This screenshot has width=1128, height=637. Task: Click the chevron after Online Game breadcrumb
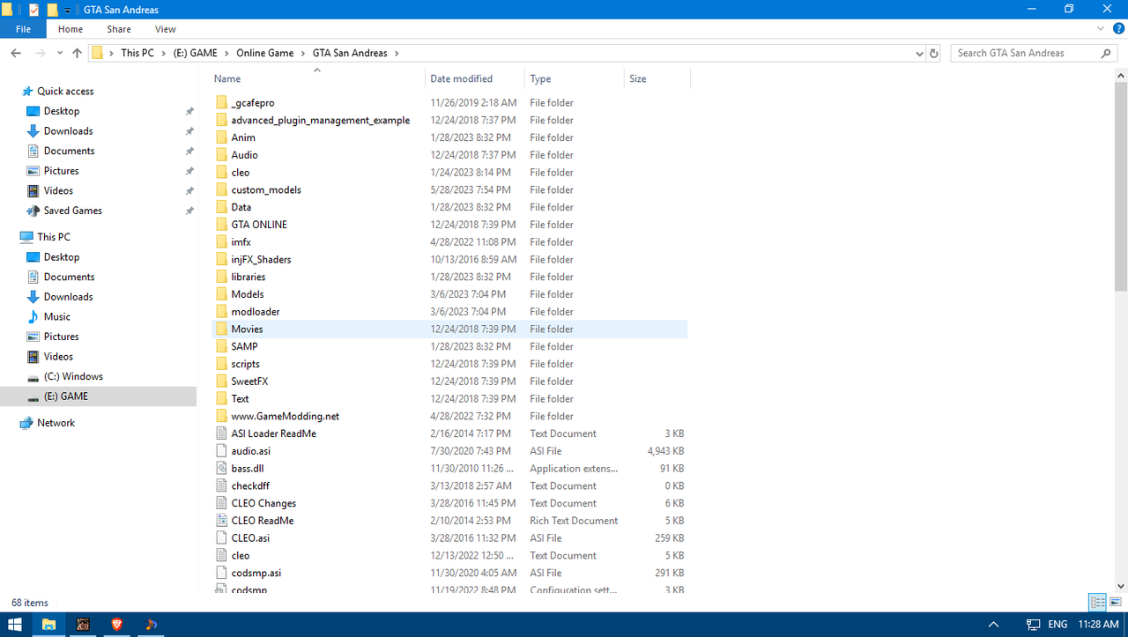pyautogui.click(x=302, y=53)
